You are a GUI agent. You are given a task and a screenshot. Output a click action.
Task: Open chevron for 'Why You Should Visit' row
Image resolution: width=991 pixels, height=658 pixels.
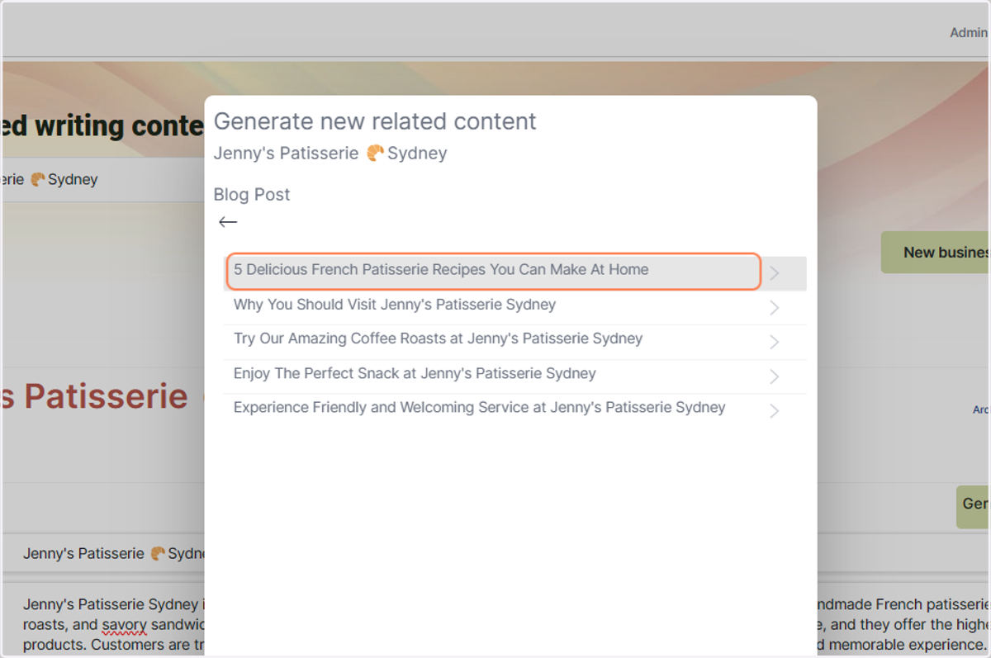[x=774, y=308]
